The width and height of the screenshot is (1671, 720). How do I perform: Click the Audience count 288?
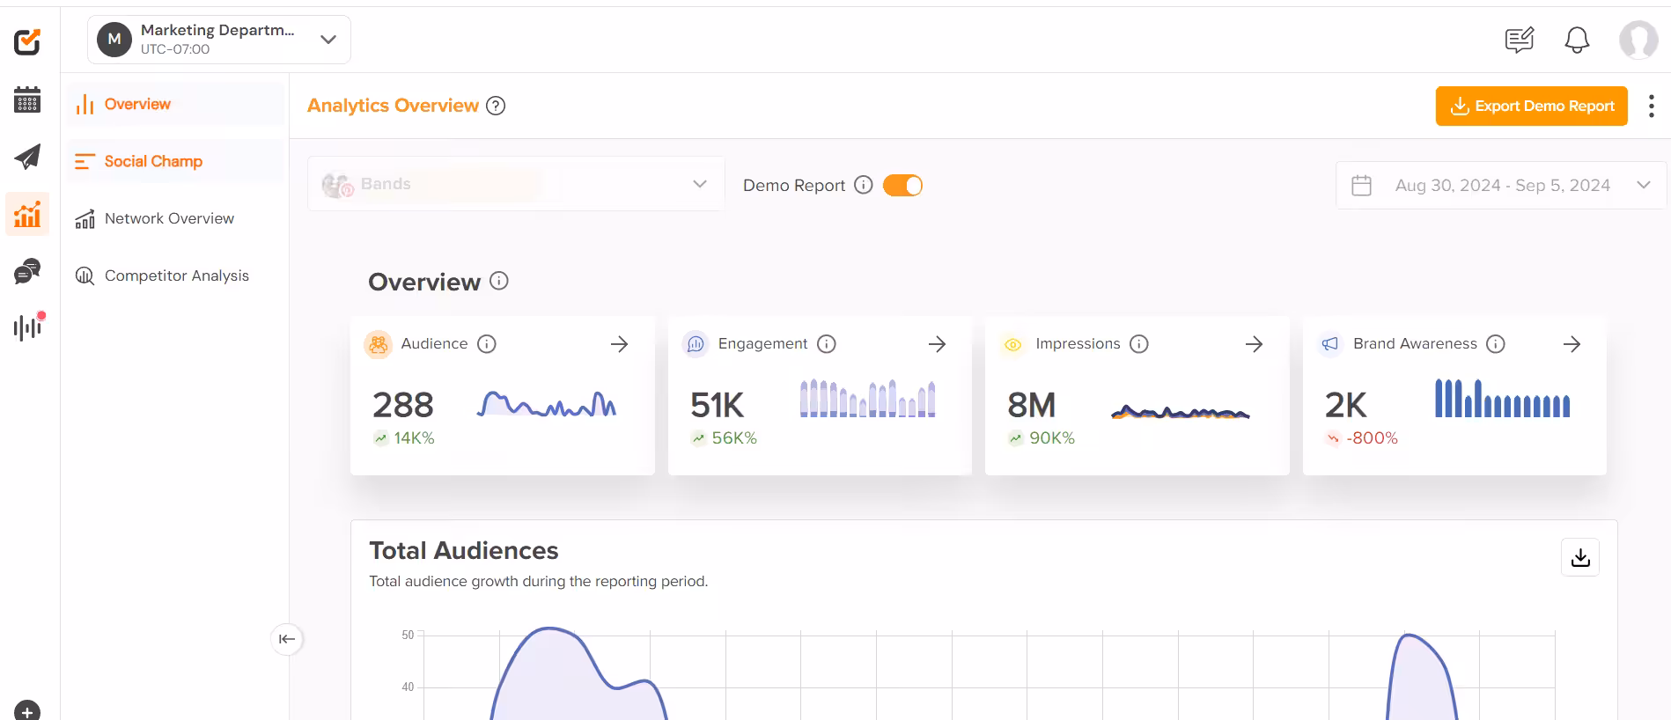pyautogui.click(x=403, y=406)
